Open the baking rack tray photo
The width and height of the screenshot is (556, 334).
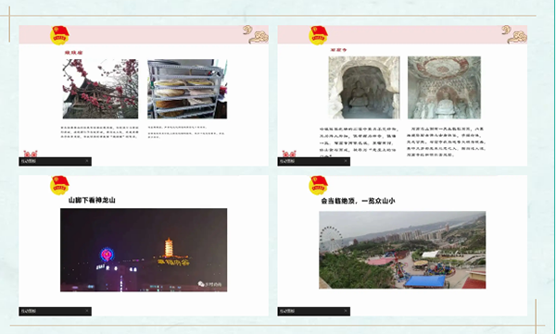tap(187, 89)
